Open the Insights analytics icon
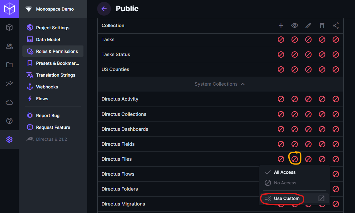Screen dimensions: 355x213 tap(9, 83)
